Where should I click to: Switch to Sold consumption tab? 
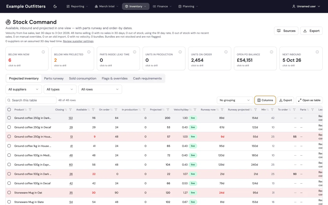[x=83, y=78]
